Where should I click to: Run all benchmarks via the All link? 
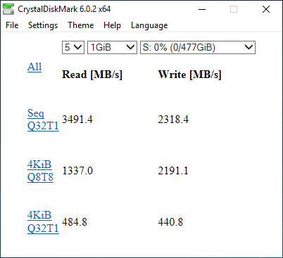pyautogui.click(x=34, y=67)
